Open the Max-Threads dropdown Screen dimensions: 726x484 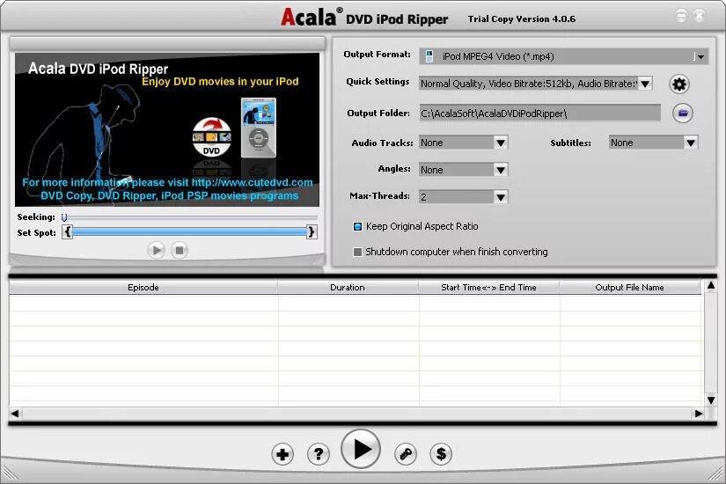(501, 197)
